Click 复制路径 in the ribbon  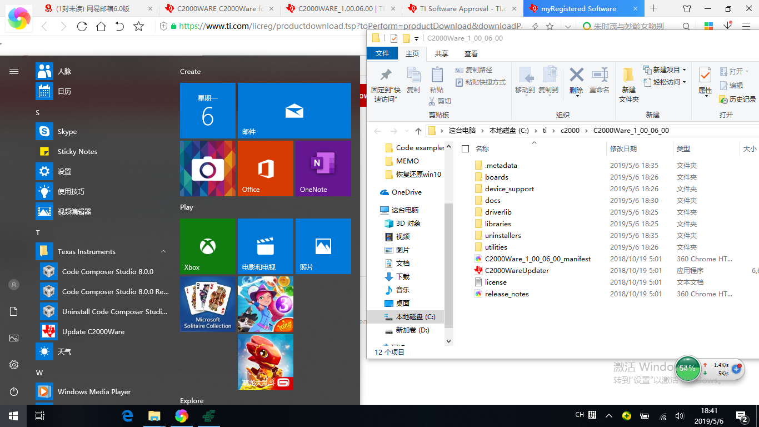pyautogui.click(x=473, y=70)
